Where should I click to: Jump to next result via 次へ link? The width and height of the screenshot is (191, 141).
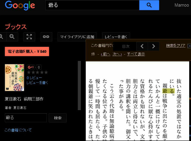click(x=117, y=54)
